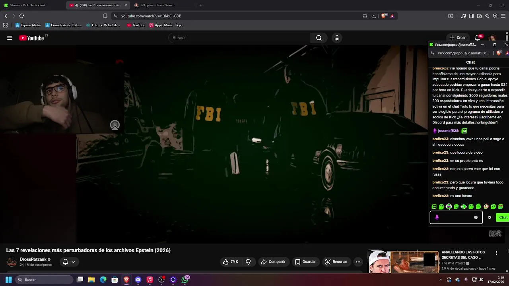Open File Explorer from the taskbar

pos(91,280)
